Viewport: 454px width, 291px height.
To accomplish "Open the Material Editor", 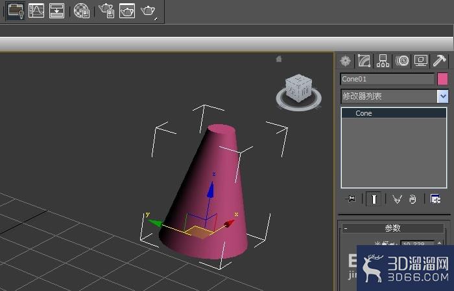I will [82, 11].
